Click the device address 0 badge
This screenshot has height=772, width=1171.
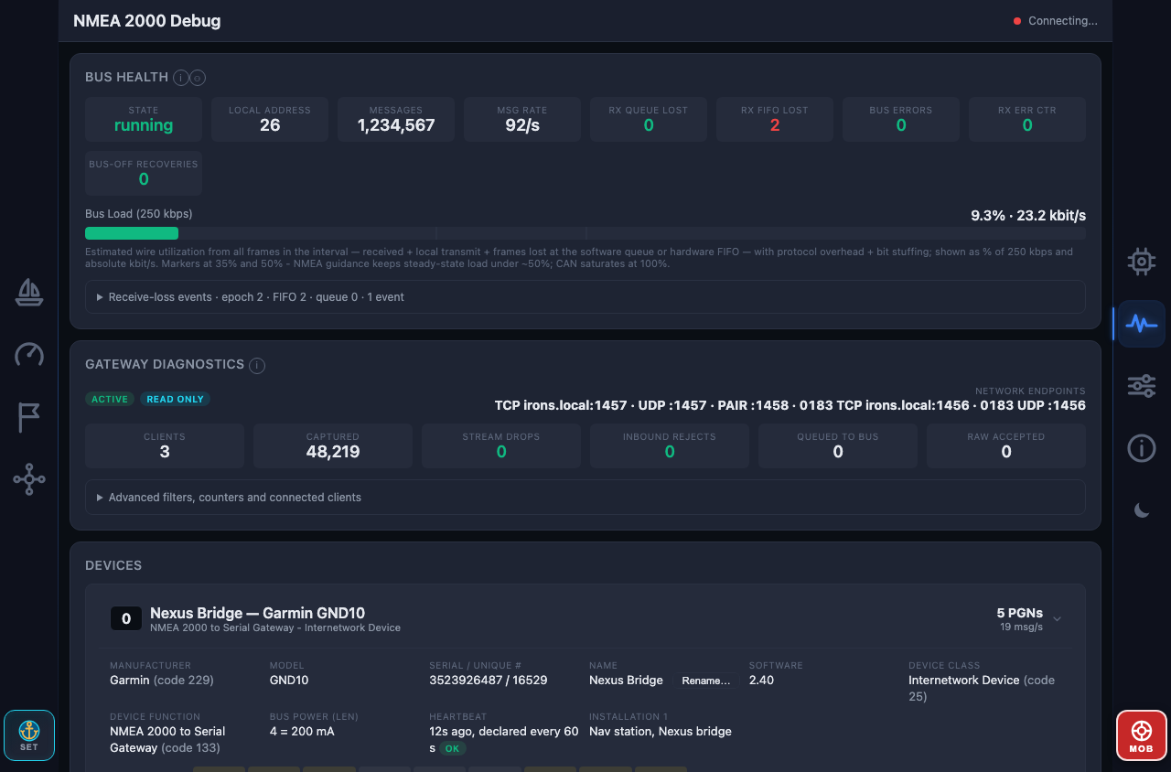(x=126, y=619)
